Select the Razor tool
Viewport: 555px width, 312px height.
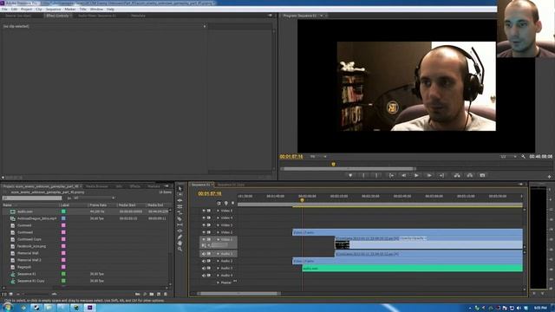click(x=180, y=218)
